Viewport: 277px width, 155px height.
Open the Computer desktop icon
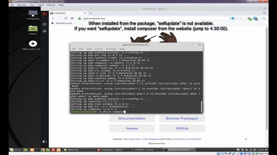(33, 15)
